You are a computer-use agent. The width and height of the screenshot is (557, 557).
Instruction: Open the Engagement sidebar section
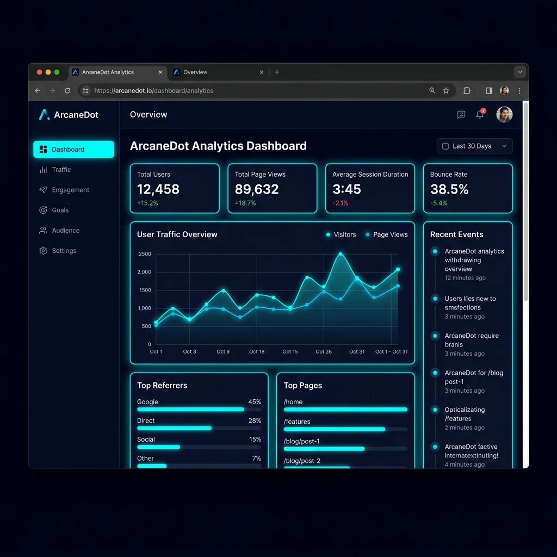coord(74,190)
